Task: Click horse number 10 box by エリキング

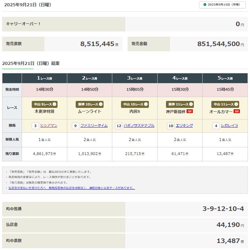Action: pos(171,126)
